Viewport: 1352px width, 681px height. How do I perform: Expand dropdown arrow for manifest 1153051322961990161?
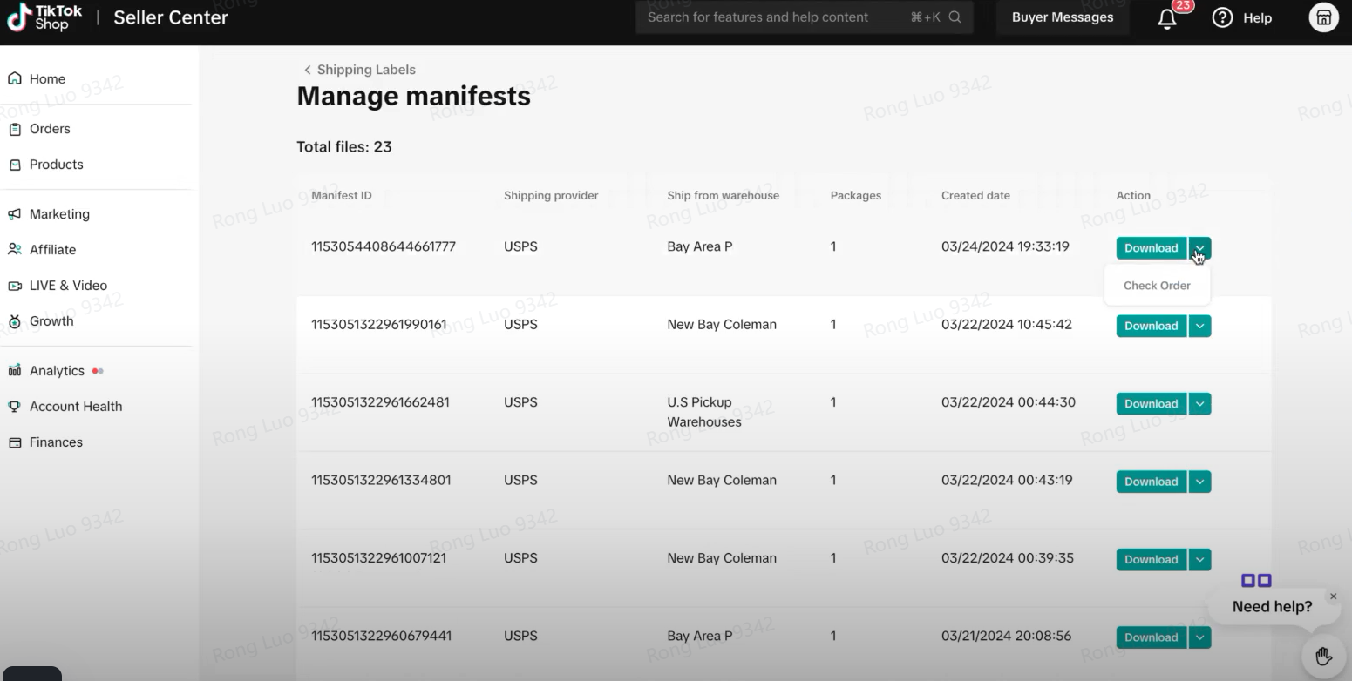pos(1199,326)
